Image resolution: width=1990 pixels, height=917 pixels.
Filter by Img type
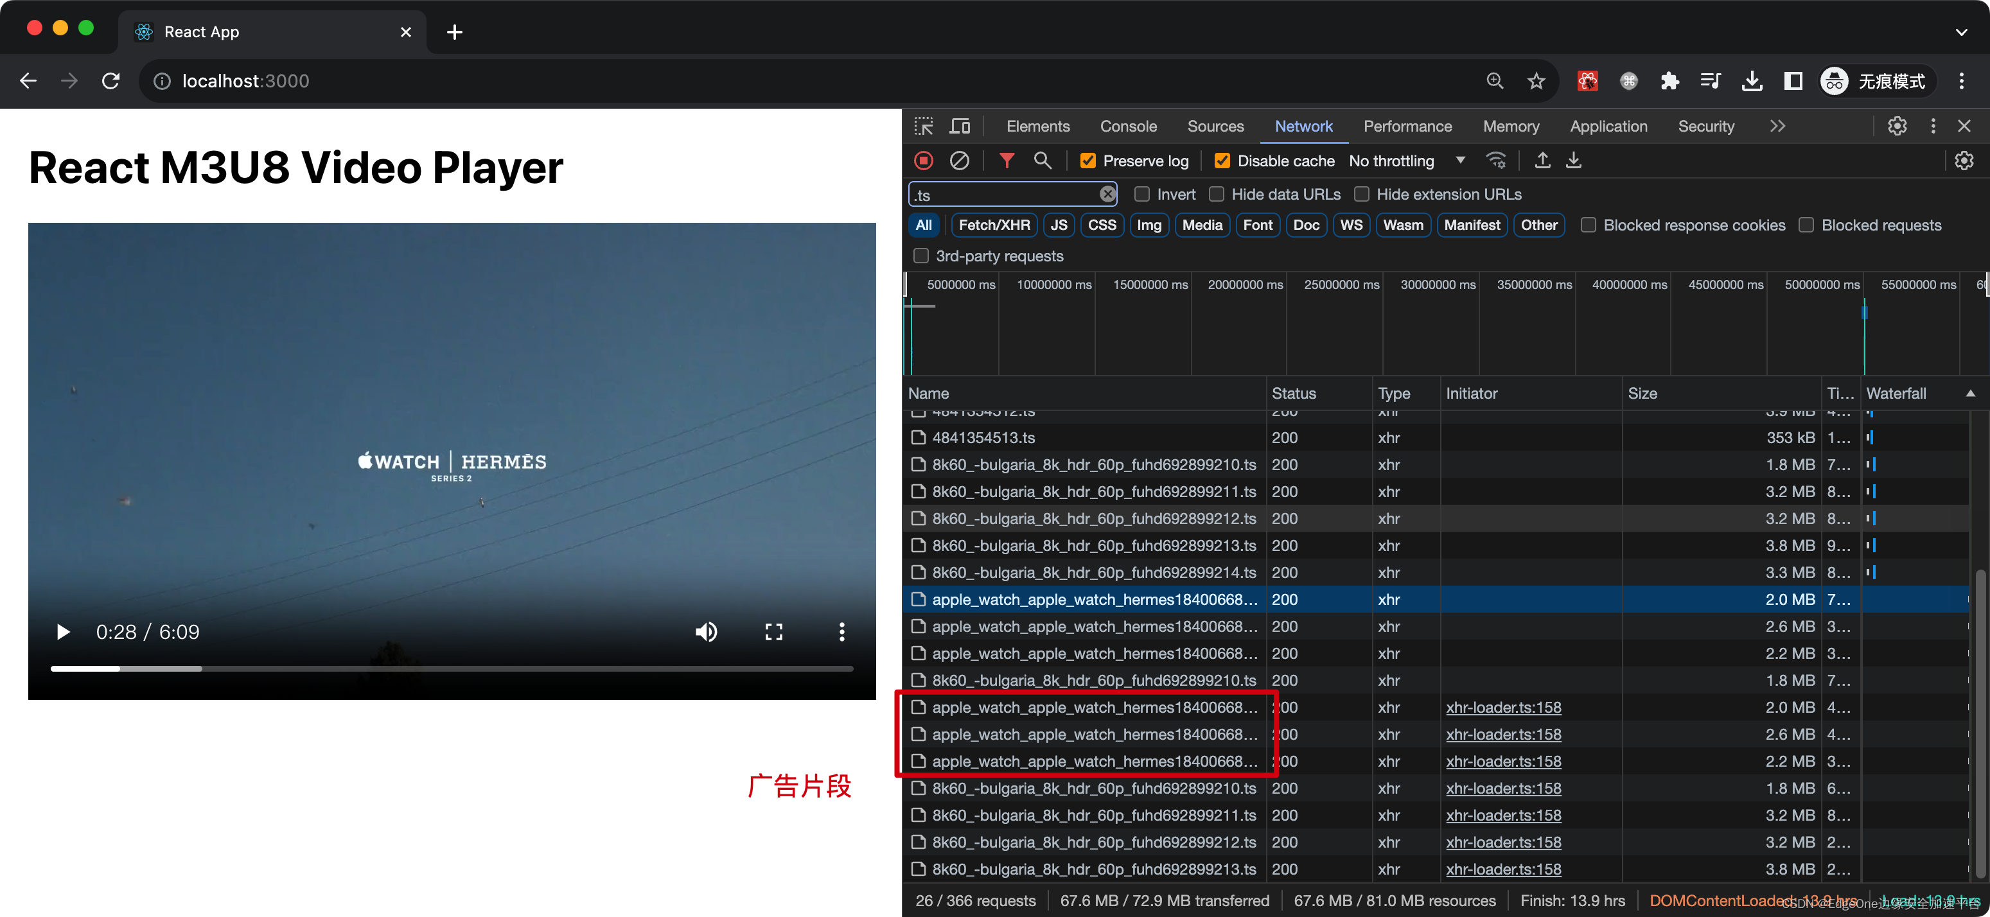point(1149,225)
